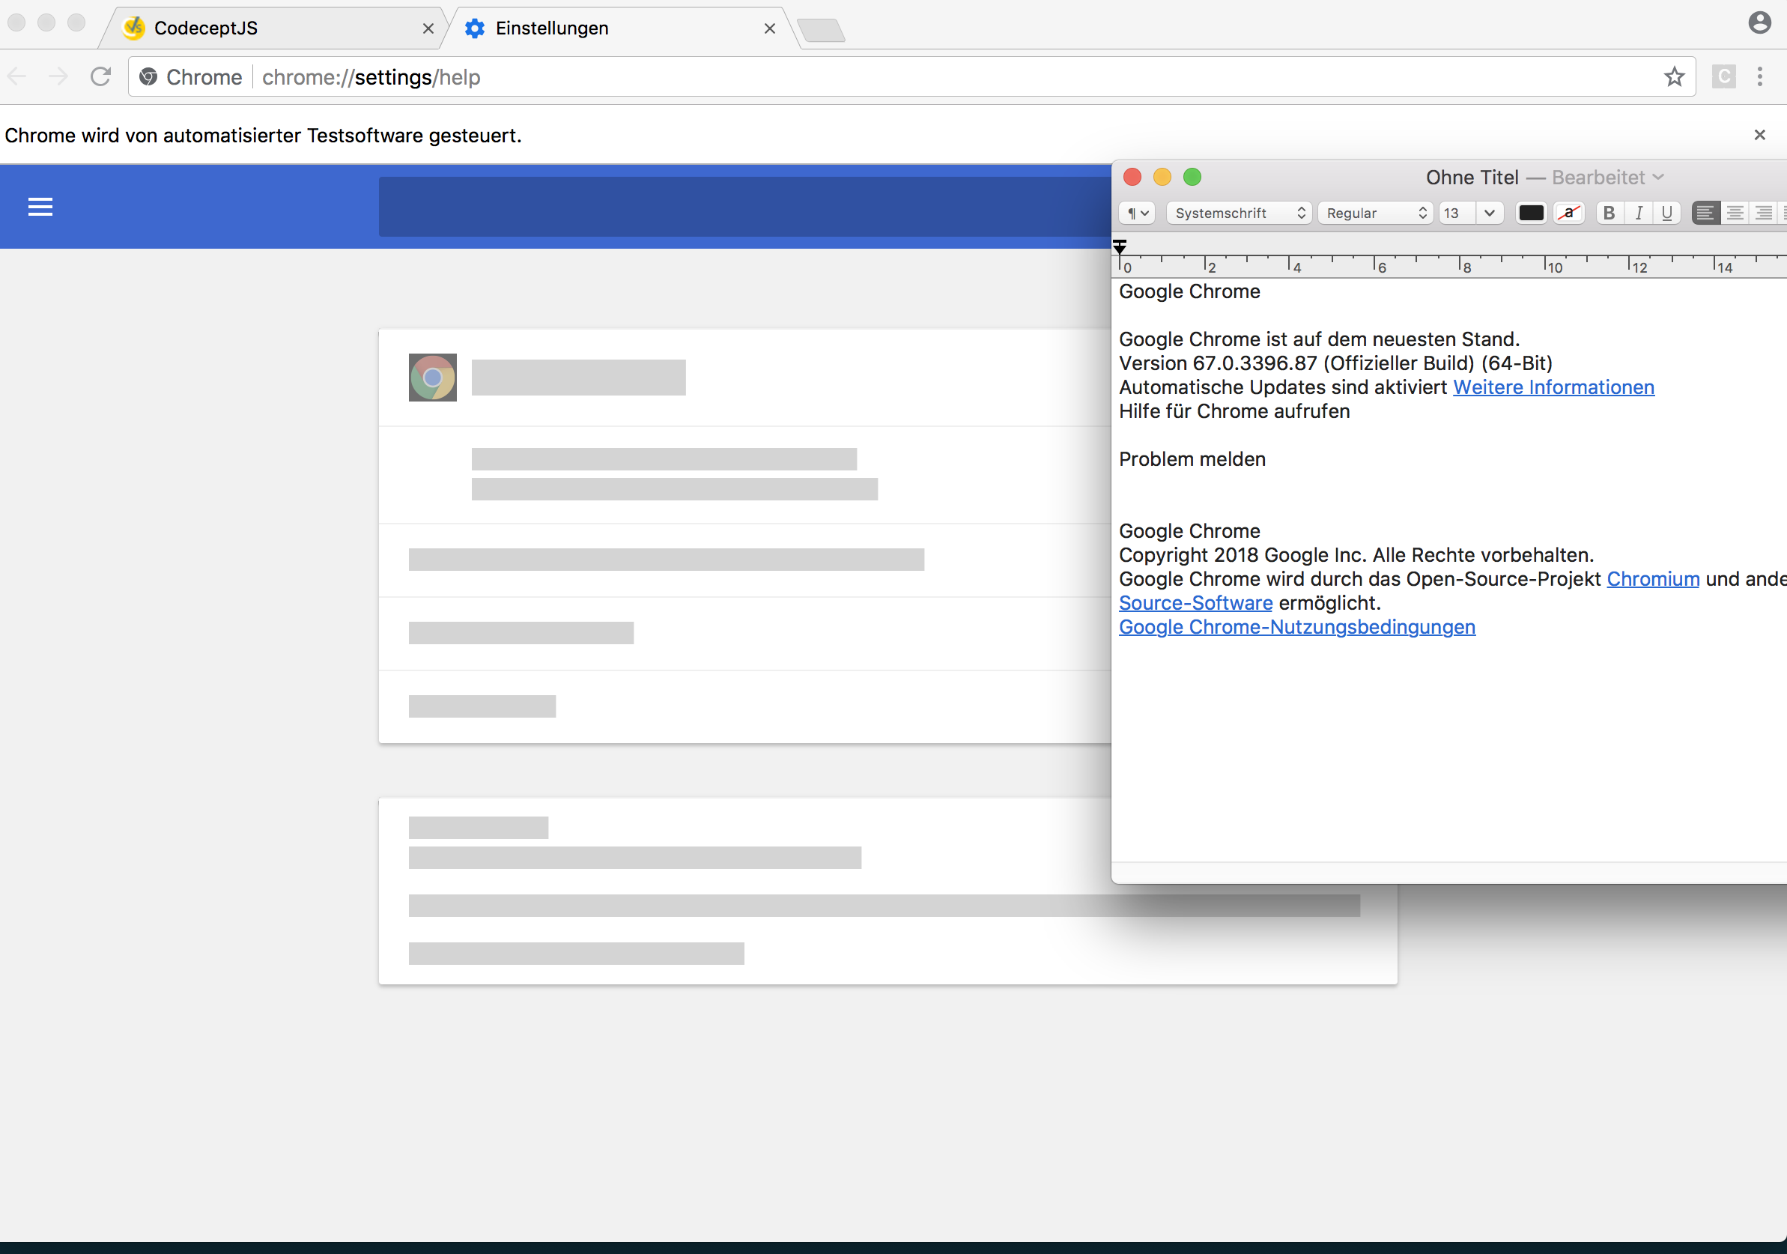Screen dimensions: 1787x1254
Task: Close the Einstellungen tab
Action: coord(770,28)
